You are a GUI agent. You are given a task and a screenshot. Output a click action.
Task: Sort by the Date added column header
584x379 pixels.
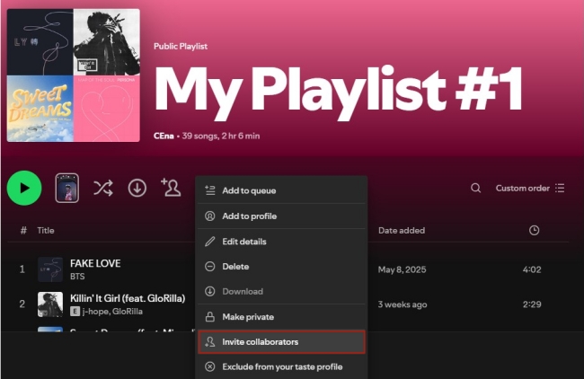[x=402, y=231]
